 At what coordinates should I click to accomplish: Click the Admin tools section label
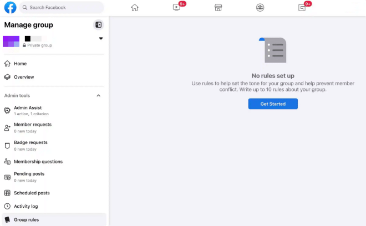point(17,96)
